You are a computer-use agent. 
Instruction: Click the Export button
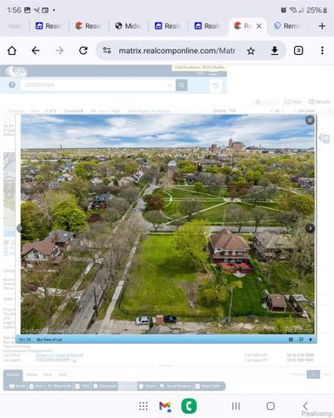(x=148, y=387)
